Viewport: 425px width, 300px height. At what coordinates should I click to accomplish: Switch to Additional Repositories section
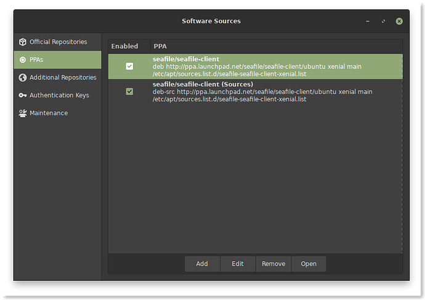click(63, 78)
